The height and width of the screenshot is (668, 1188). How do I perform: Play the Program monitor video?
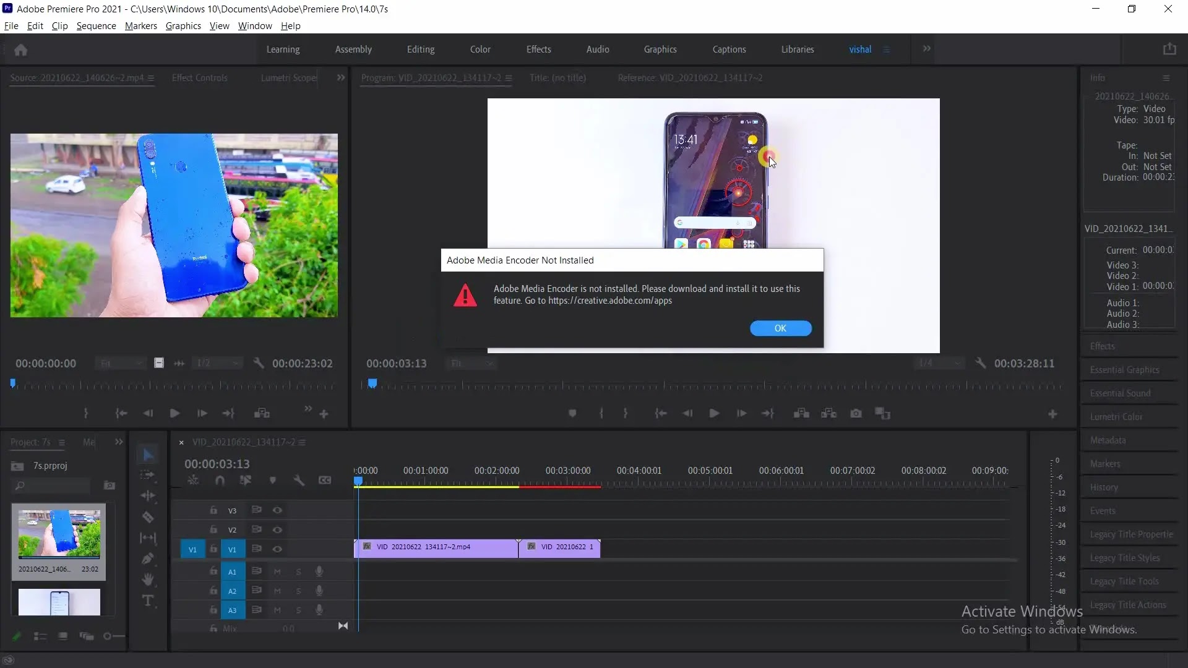click(x=714, y=413)
